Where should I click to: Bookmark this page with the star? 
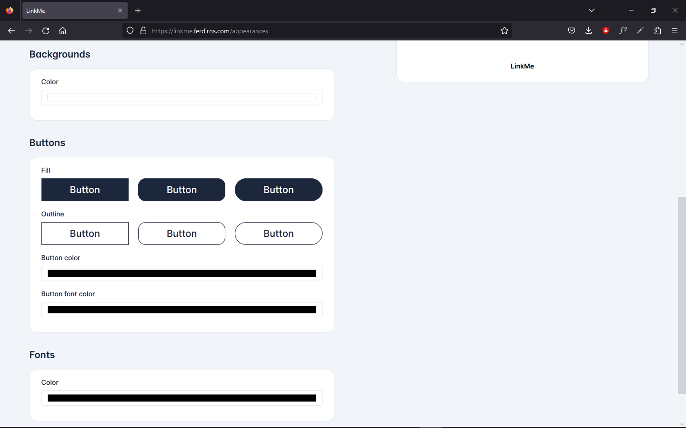tap(504, 30)
